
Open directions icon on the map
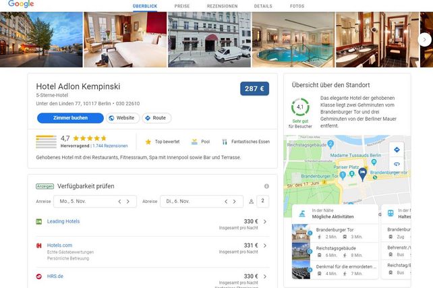pos(397,150)
